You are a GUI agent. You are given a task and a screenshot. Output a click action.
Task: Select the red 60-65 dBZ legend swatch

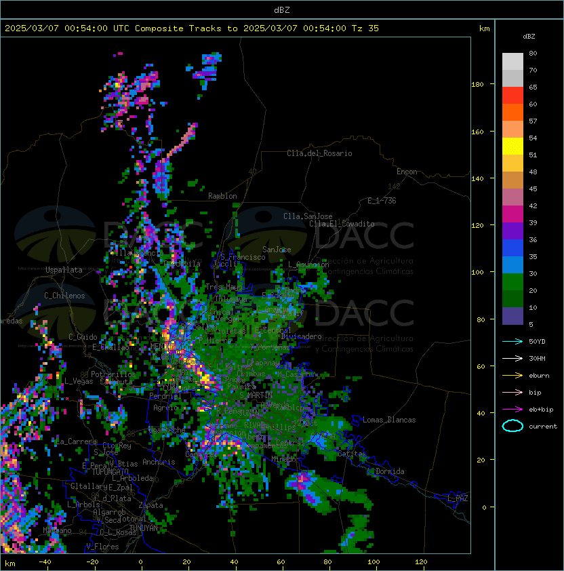click(x=512, y=96)
